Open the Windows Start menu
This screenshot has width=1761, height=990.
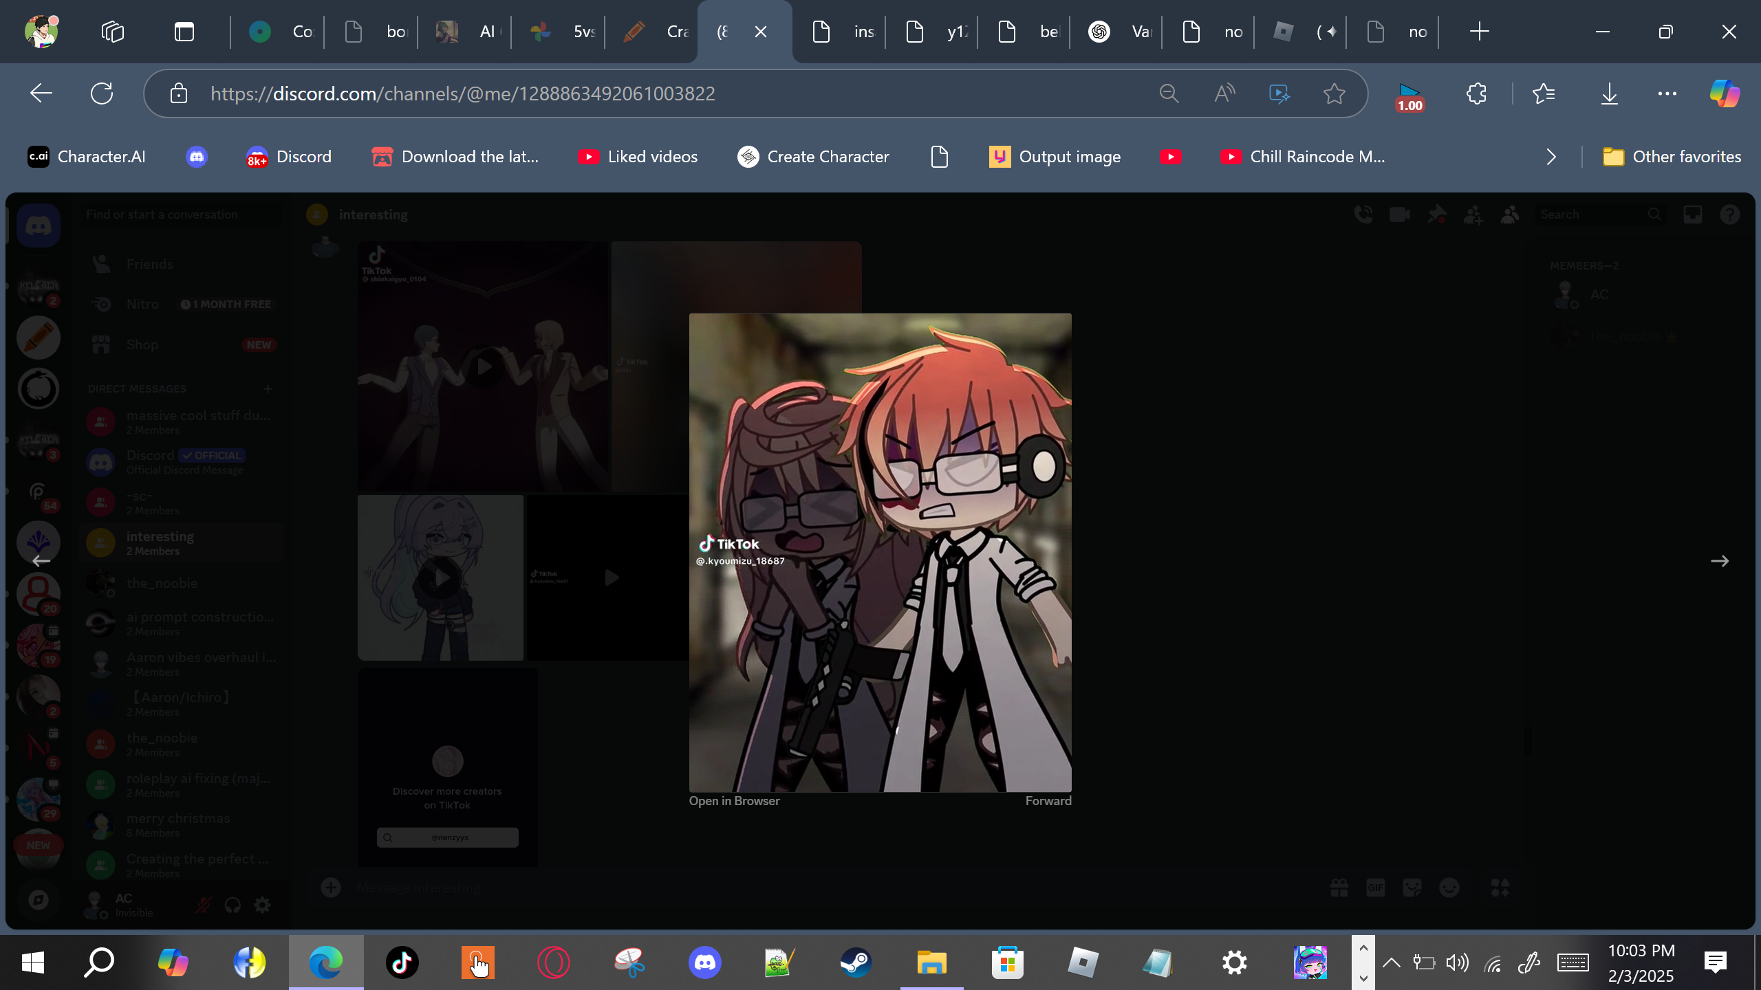[x=32, y=962]
